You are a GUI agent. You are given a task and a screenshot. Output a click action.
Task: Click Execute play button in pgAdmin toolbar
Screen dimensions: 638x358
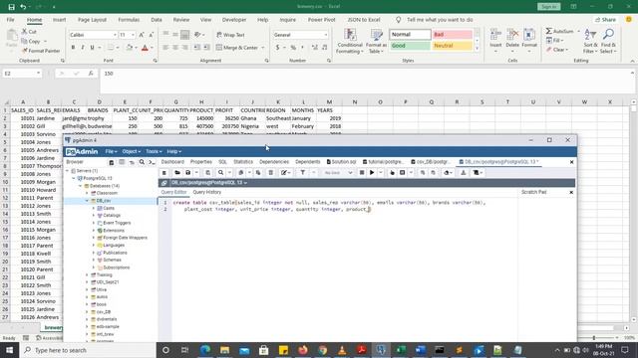pyautogui.click(x=372, y=172)
